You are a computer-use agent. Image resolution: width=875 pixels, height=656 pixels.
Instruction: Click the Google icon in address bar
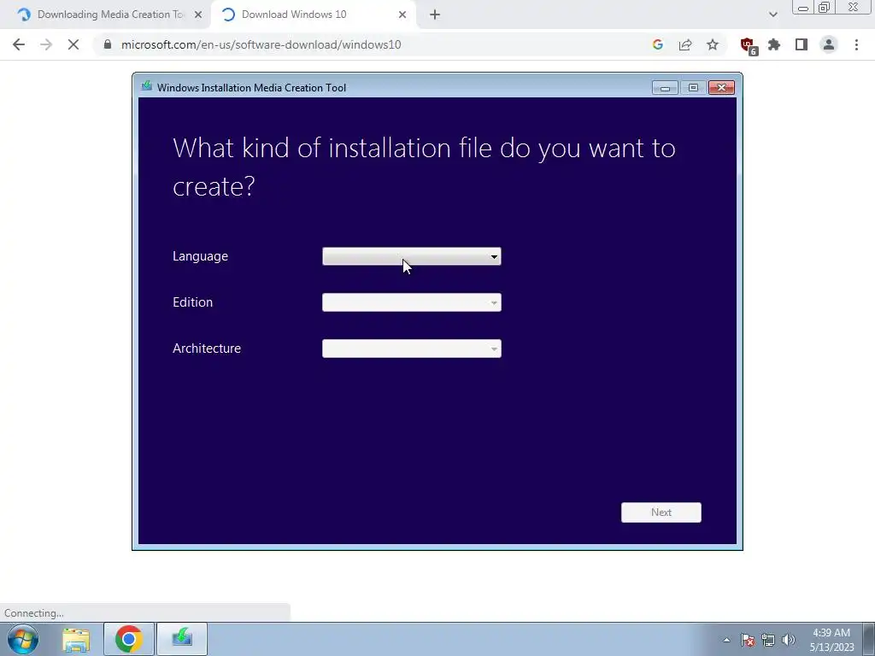[x=657, y=44]
